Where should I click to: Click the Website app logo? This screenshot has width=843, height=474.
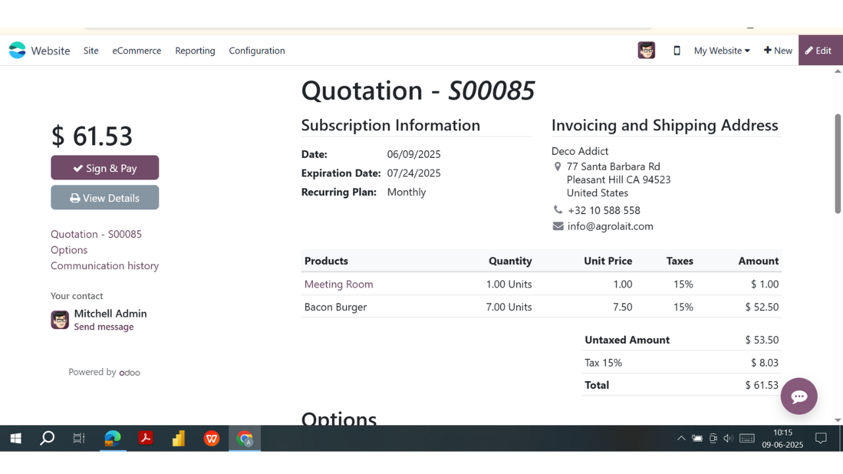(17, 50)
